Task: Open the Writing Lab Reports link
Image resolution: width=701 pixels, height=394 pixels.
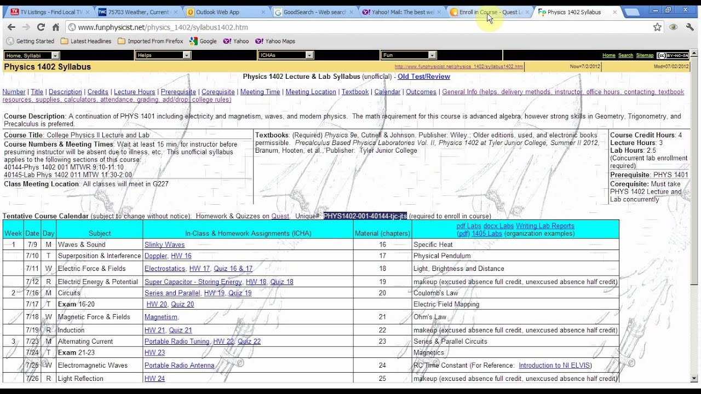Action: (545, 226)
